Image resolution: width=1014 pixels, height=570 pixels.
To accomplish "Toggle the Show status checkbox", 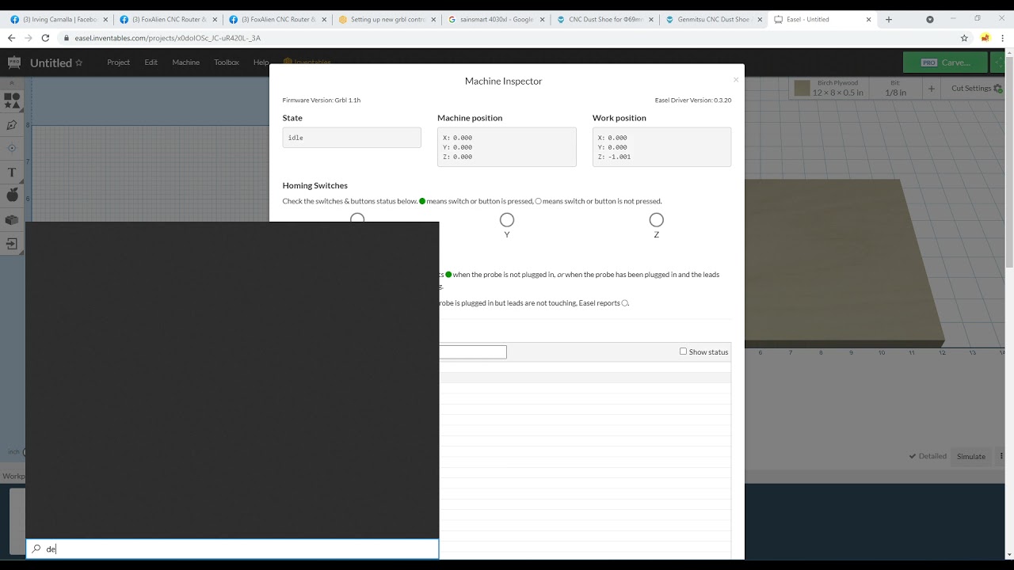I will pyautogui.click(x=683, y=351).
